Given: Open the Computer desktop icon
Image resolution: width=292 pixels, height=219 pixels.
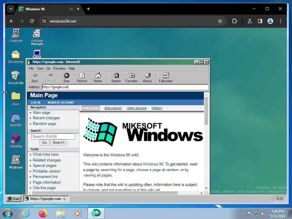Looking at the screenshot, I should pos(16,36).
